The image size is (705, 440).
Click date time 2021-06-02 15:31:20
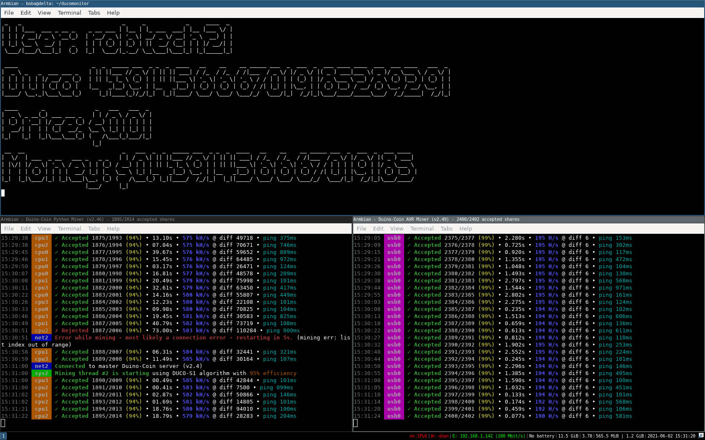671,436
